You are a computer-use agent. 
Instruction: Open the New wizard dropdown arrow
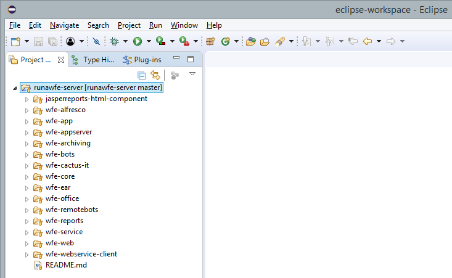click(x=27, y=41)
